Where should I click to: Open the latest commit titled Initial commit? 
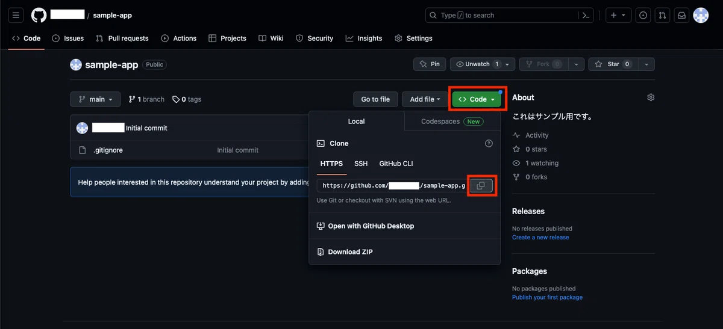tap(146, 128)
